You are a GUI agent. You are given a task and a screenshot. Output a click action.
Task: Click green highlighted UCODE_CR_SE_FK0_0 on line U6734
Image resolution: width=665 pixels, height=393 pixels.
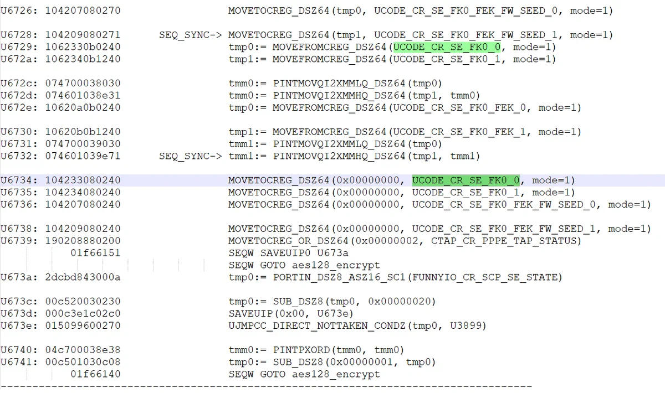tap(466, 180)
